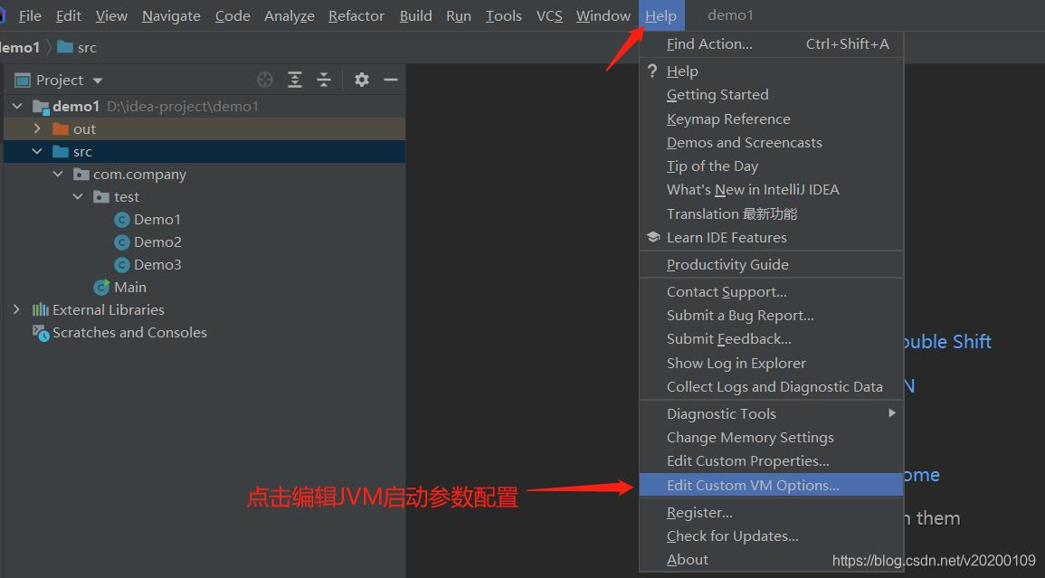Click the Learn IDE Features graduation cap icon
This screenshot has height=578, width=1045.
click(x=653, y=237)
